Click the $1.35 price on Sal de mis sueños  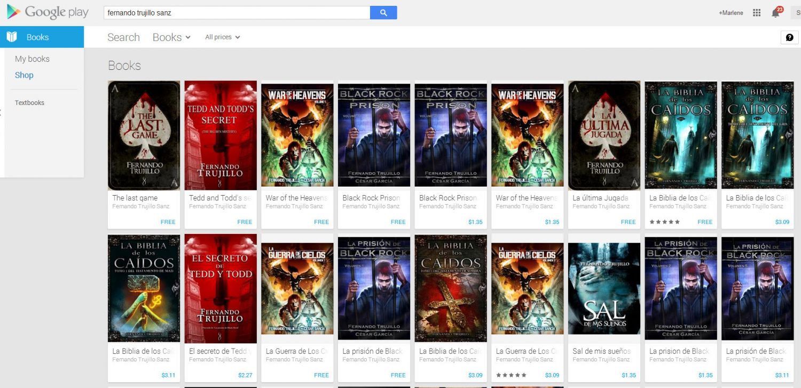pos(629,375)
